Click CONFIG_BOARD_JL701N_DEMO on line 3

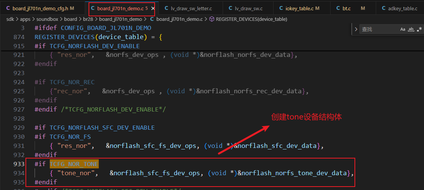click(106, 28)
